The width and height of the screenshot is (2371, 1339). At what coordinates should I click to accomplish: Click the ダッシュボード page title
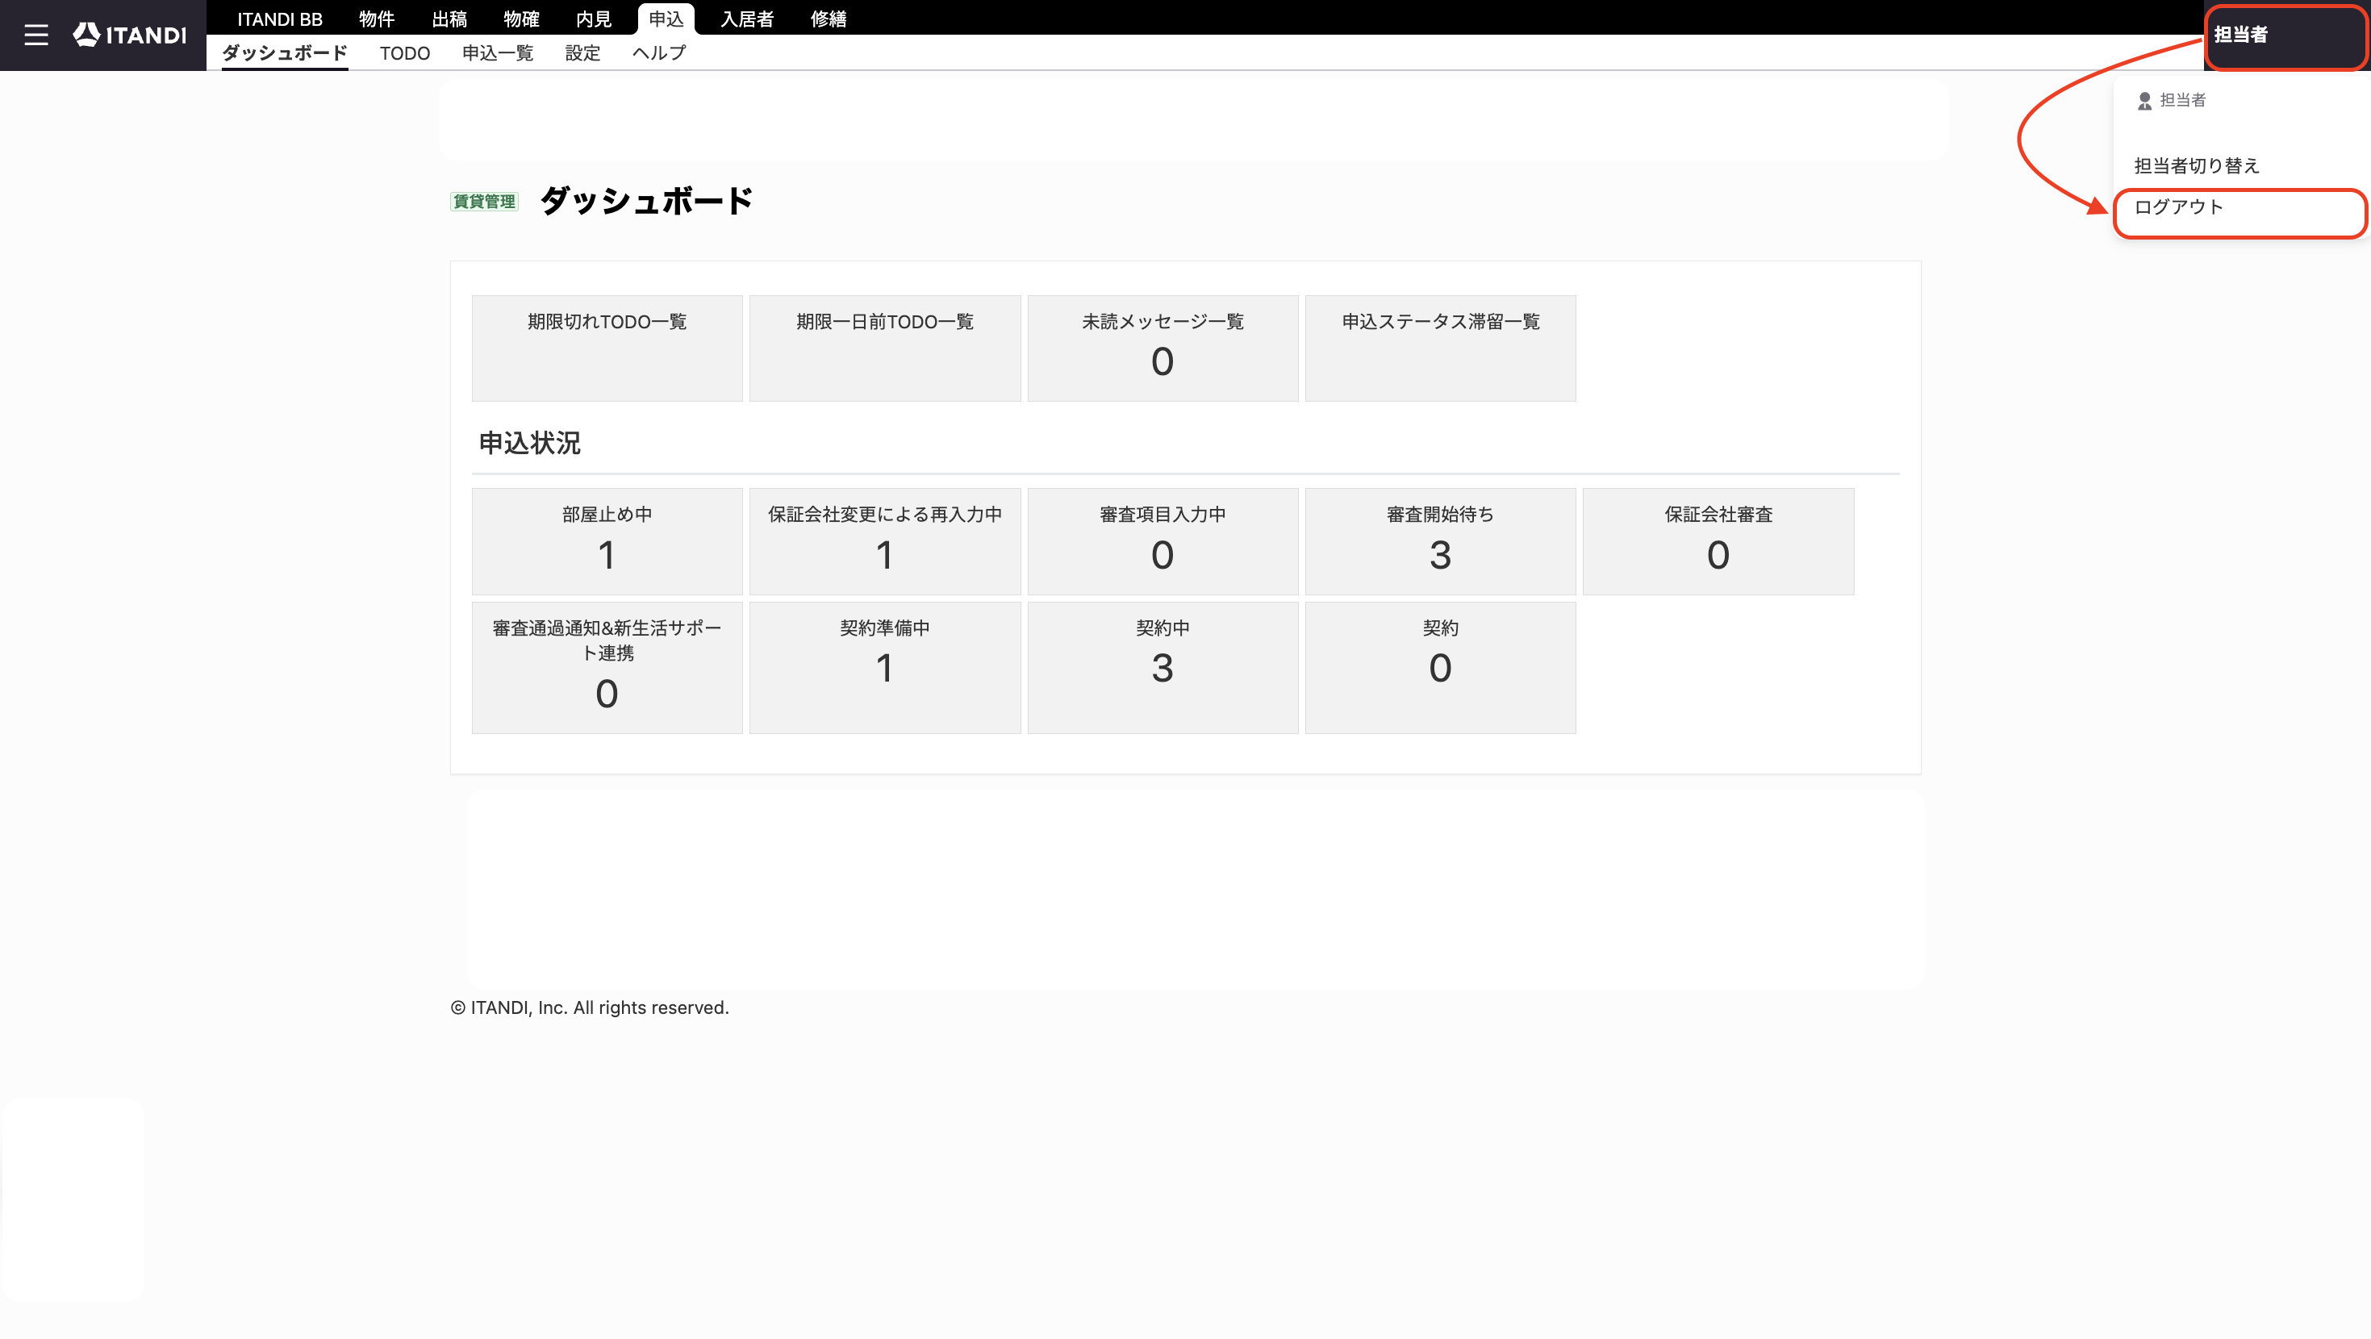[646, 201]
